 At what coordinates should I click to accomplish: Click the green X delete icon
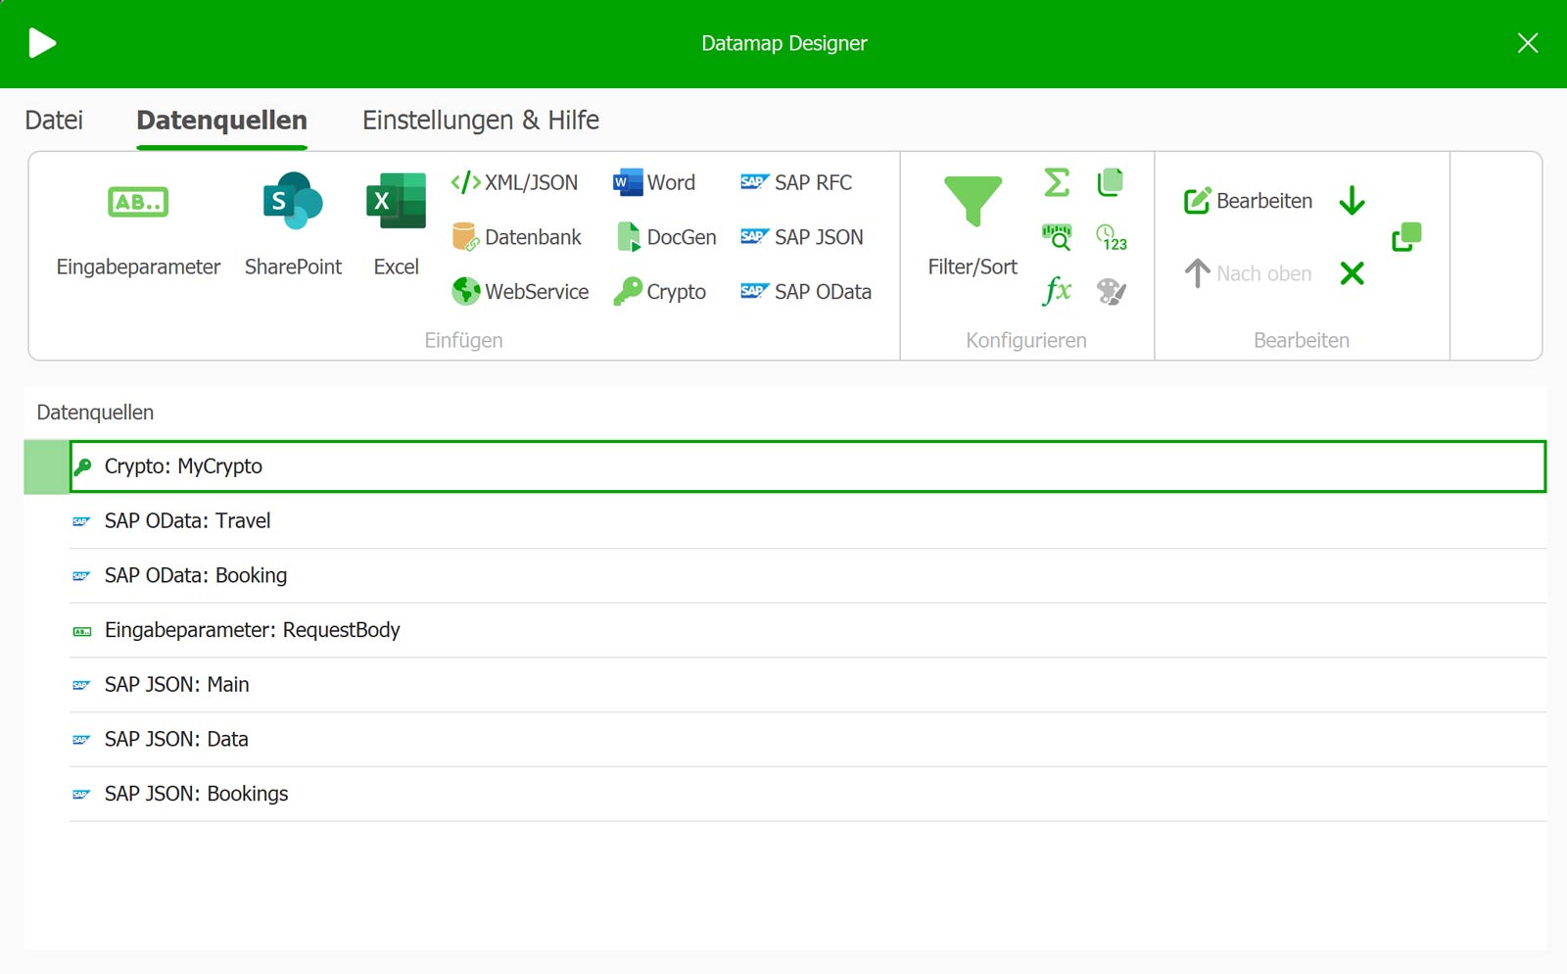point(1352,273)
